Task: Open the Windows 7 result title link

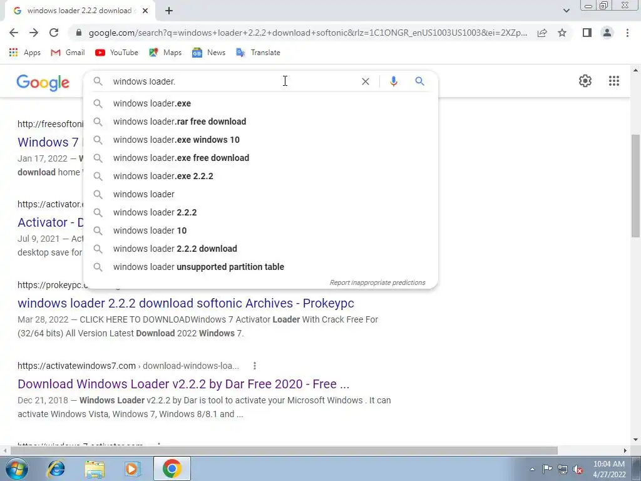Action: (50, 142)
